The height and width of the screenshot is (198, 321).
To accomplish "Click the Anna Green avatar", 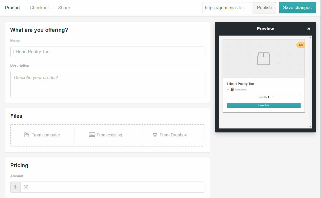I will (232, 89).
